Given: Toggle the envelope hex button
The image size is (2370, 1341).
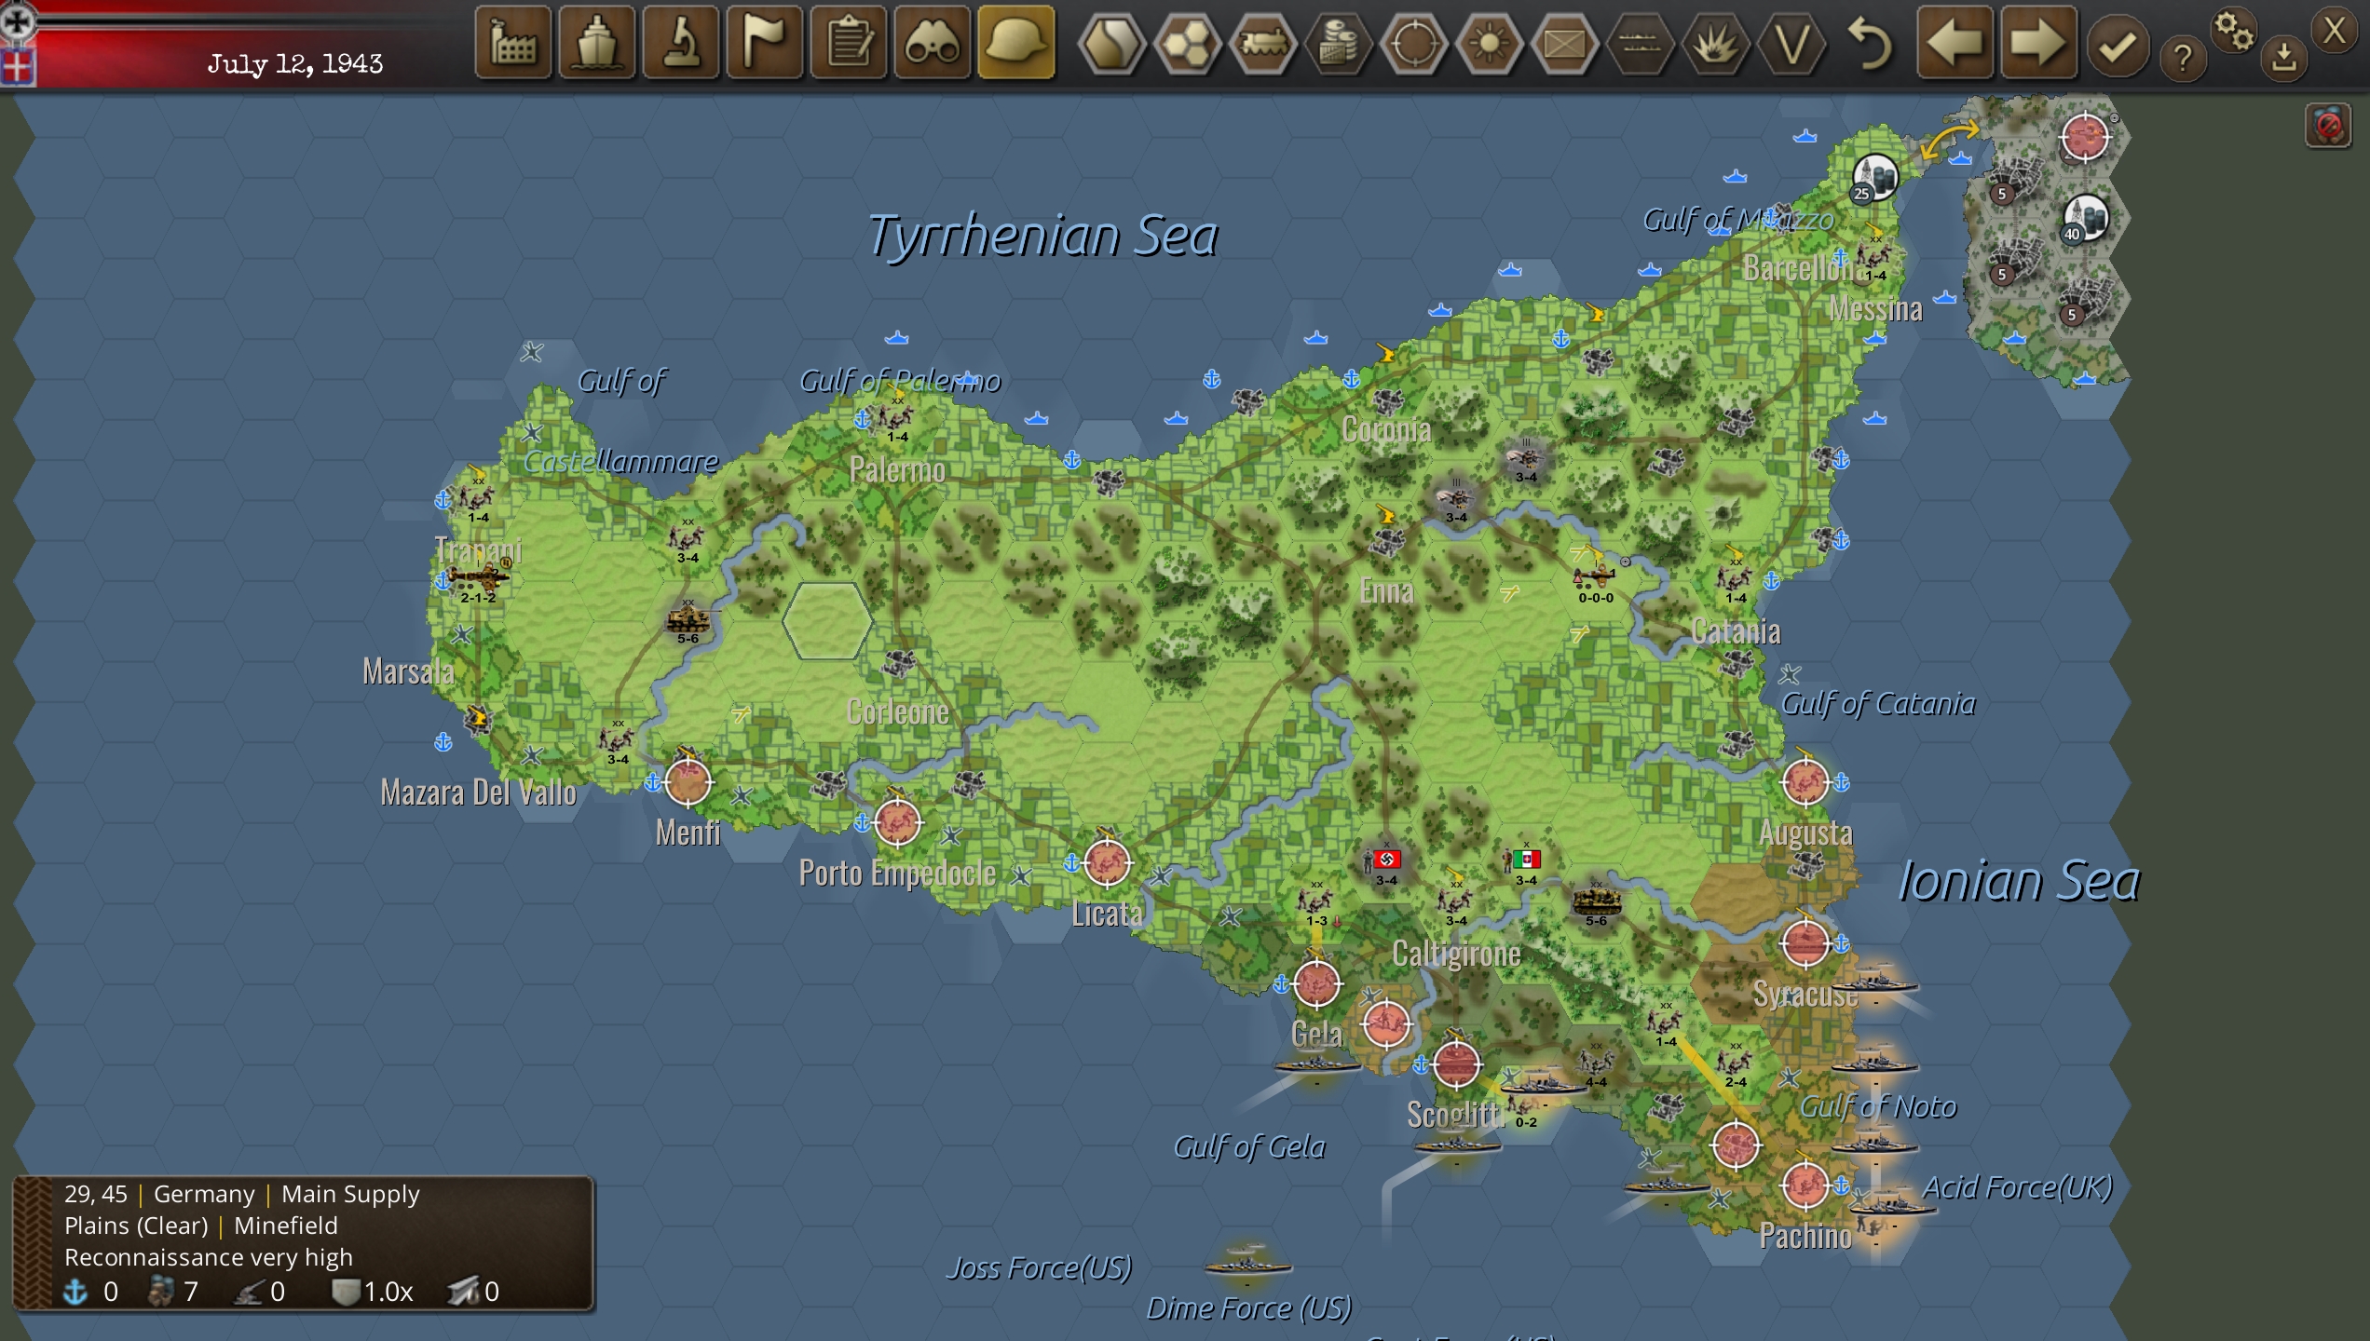Looking at the screenshot, I should click(1565, 43).
